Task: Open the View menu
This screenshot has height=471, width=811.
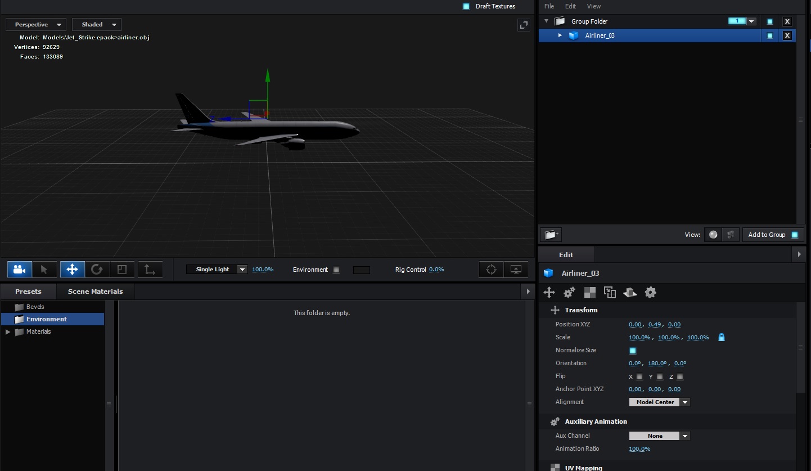Action: point(594,6)
